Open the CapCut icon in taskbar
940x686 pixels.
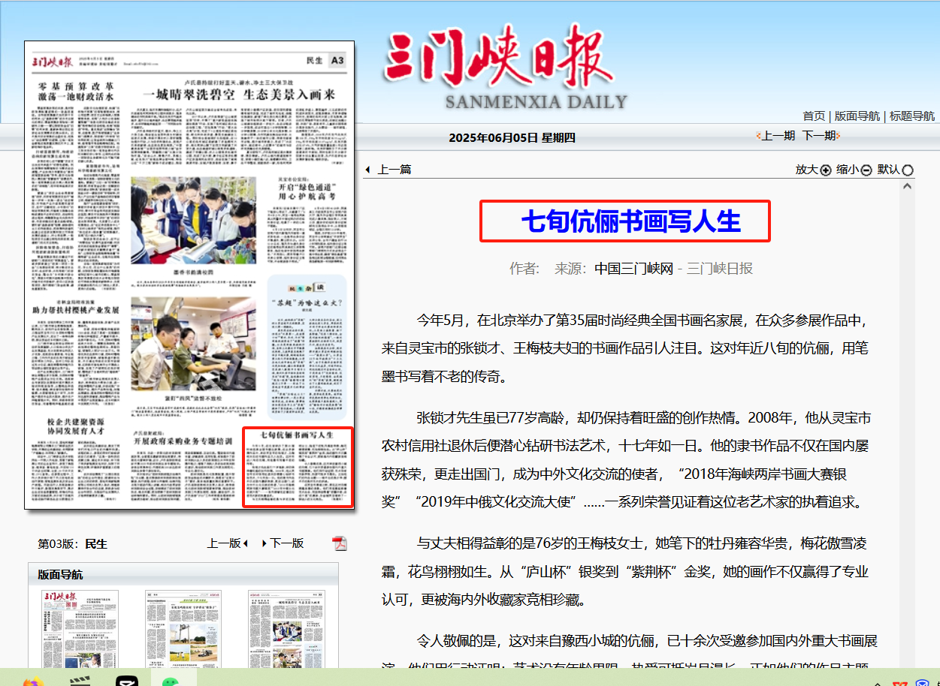(127, 681)
